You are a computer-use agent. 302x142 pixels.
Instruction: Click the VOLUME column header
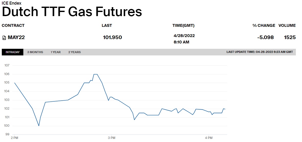(x=287, y=26)
